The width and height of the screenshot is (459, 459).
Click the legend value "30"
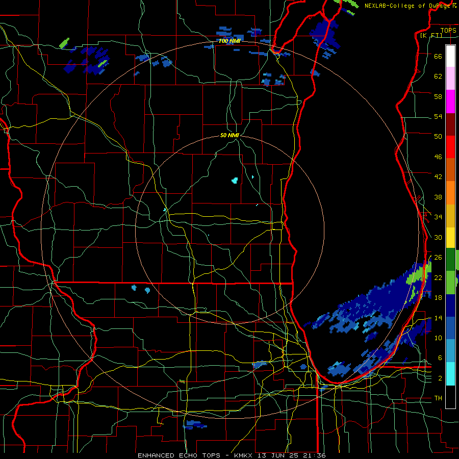(438, 237)
